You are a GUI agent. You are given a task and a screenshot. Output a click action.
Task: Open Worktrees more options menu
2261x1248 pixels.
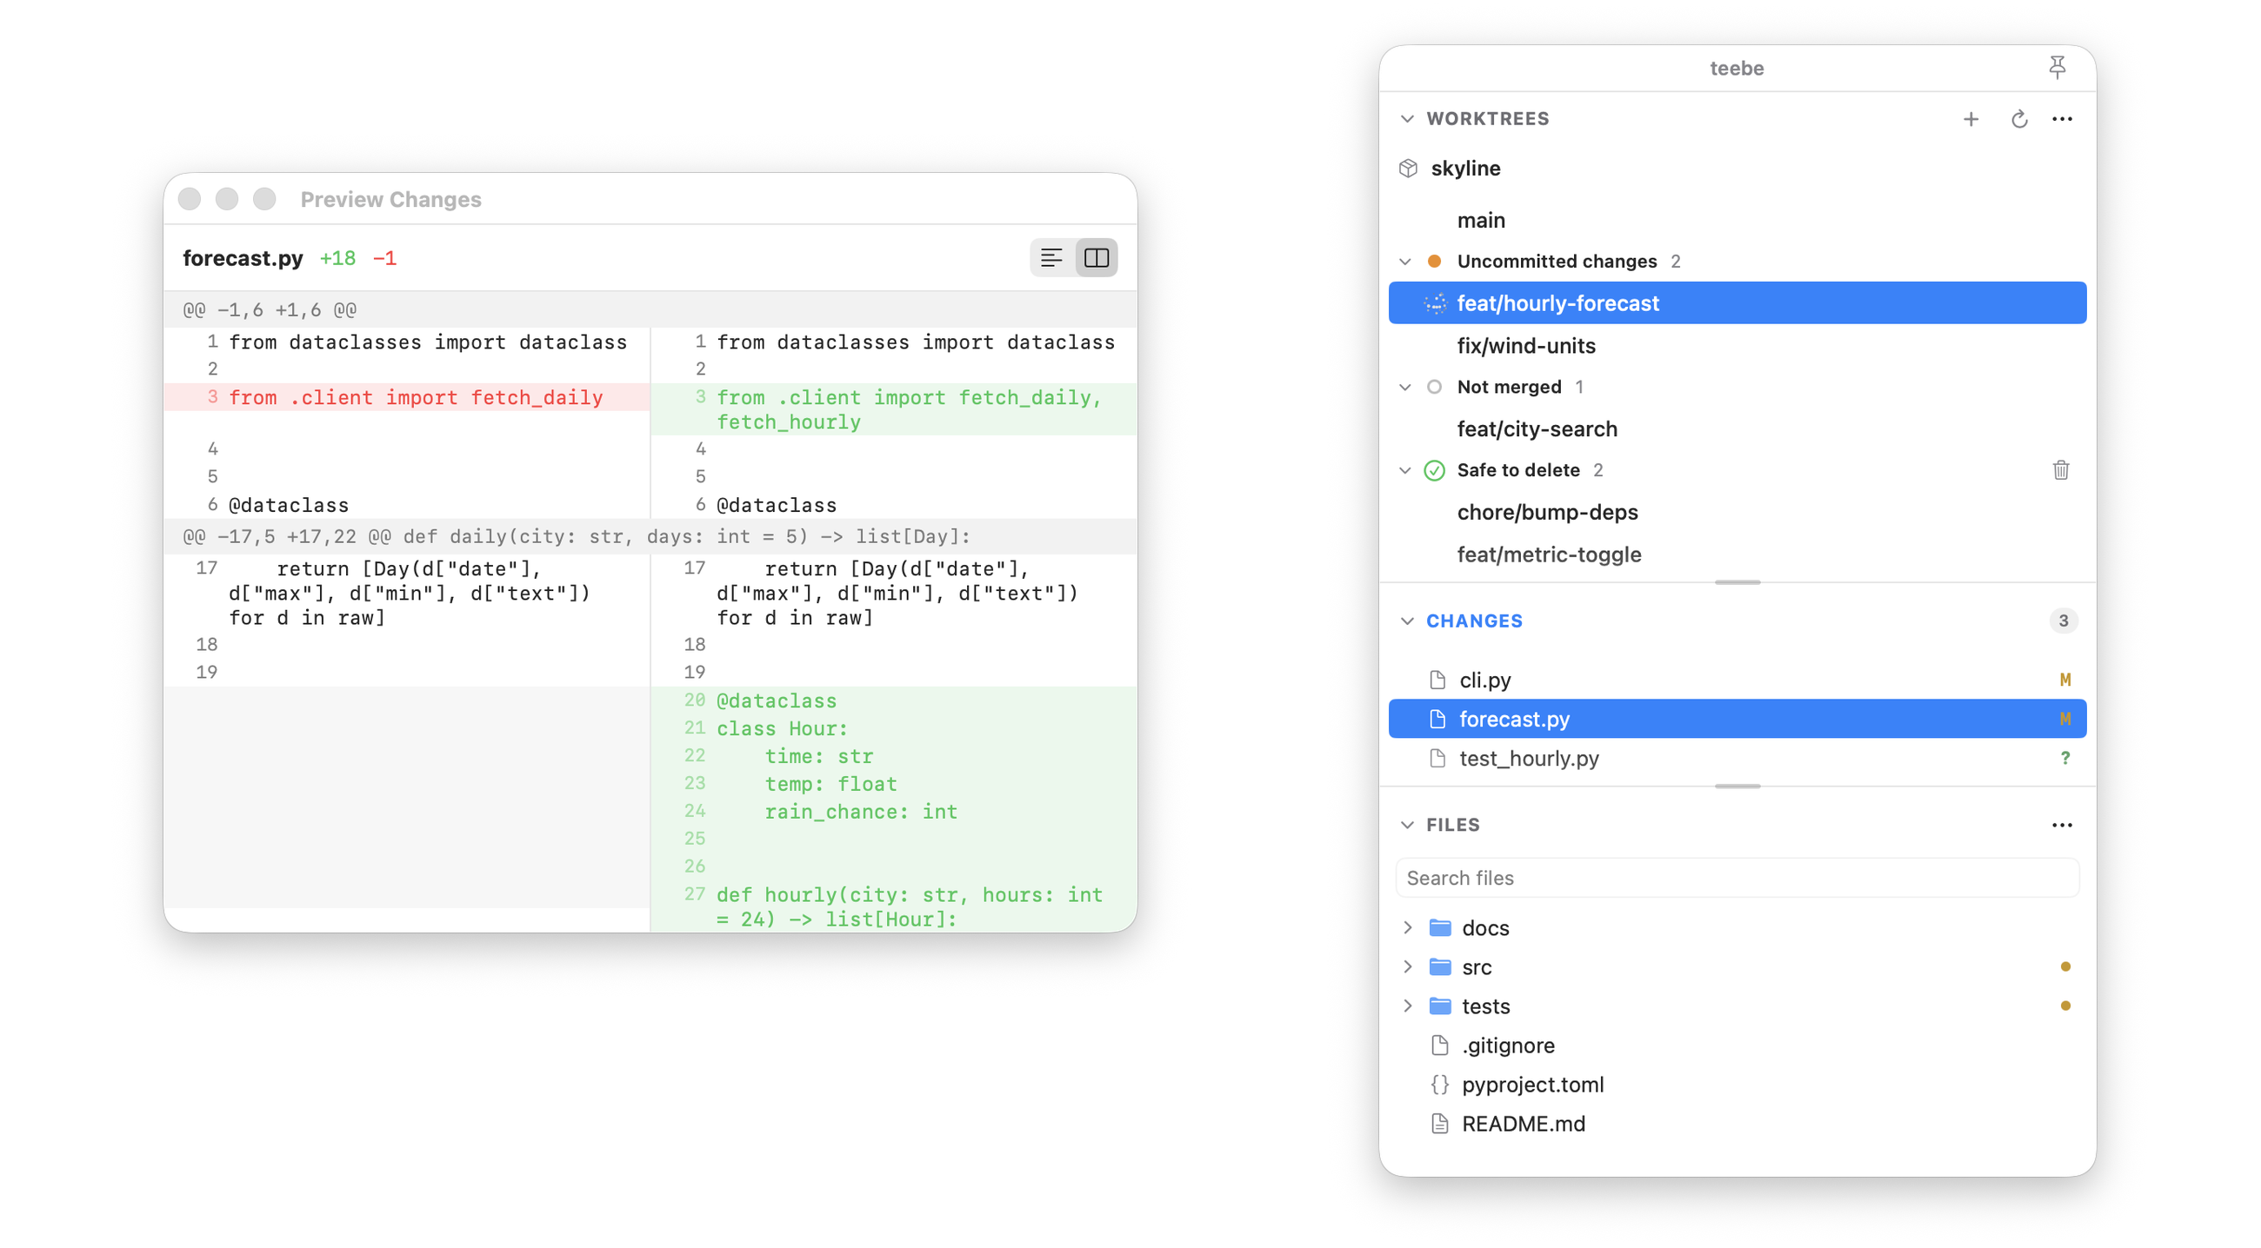pyautogui.click(x=2062, y=119)
